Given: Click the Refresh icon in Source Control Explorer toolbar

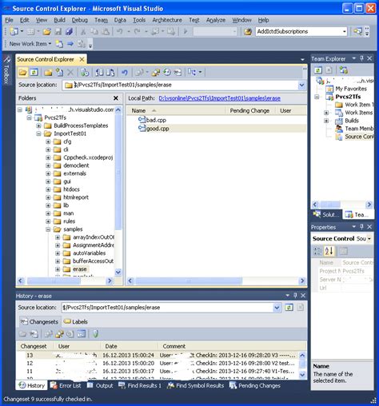Looking at the screenshot, I should 34,72.
